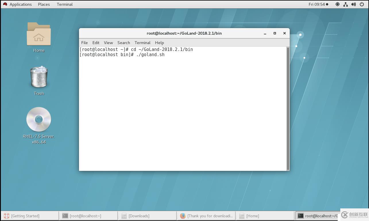This screenshot has width=369, height=221.
Task: Open the Home folder desktop icon
Action: [39, 34]
